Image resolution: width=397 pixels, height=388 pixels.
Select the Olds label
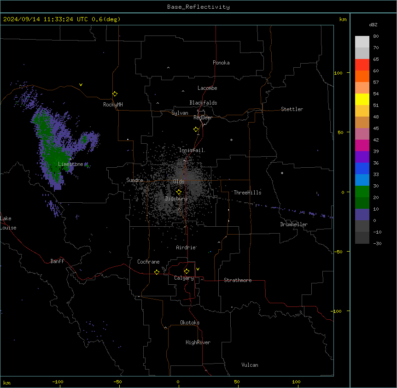click(x=179, y=182)
